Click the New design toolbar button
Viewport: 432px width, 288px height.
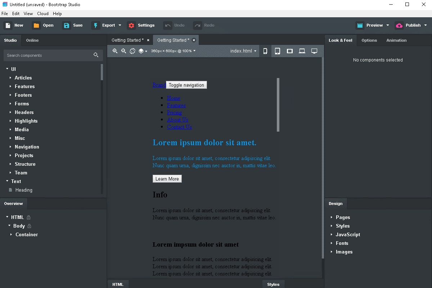coord(14,25)
